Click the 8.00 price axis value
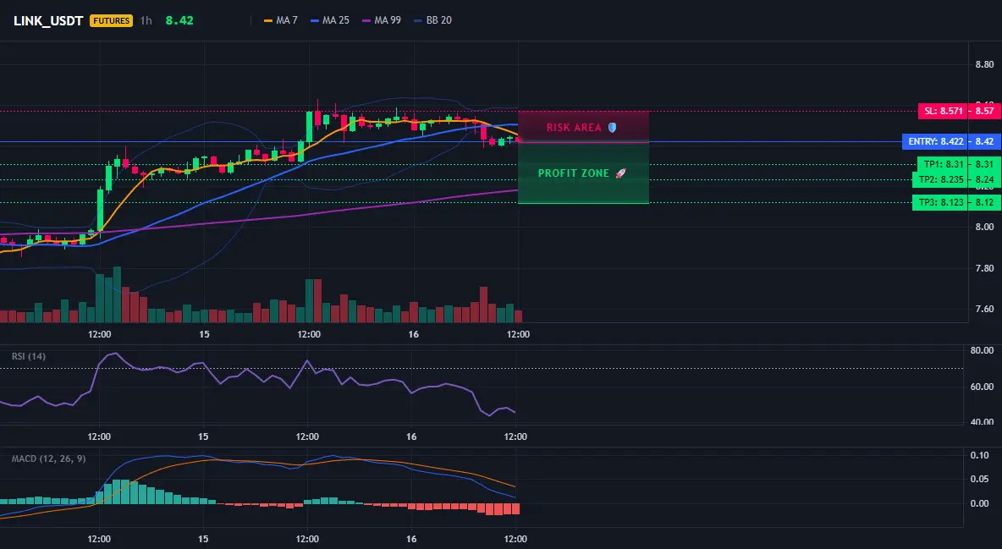 (x=984, y=227)
